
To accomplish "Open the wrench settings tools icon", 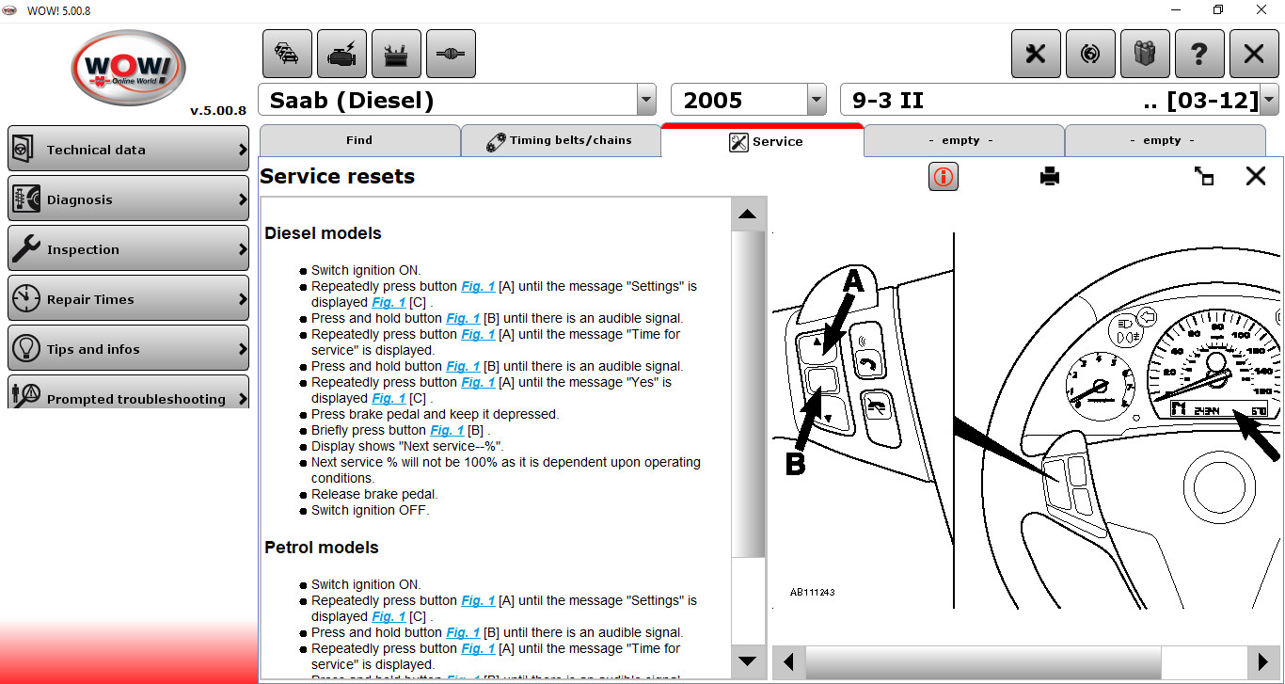I will pyautogui.click(x=1036, y=54).
